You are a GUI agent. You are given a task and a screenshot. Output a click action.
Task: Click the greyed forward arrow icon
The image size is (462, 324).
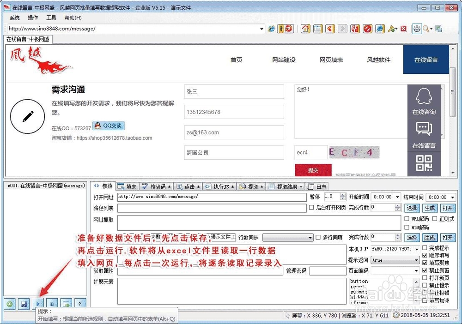coord(342,29)
